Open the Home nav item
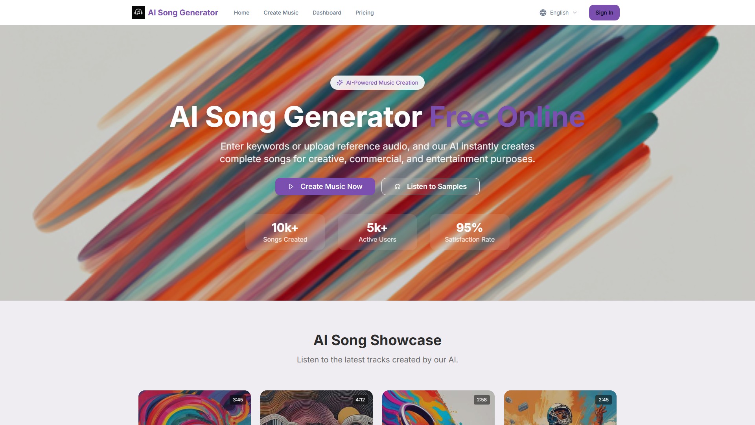Screen dimensions: 755x425 pos(241,13)
